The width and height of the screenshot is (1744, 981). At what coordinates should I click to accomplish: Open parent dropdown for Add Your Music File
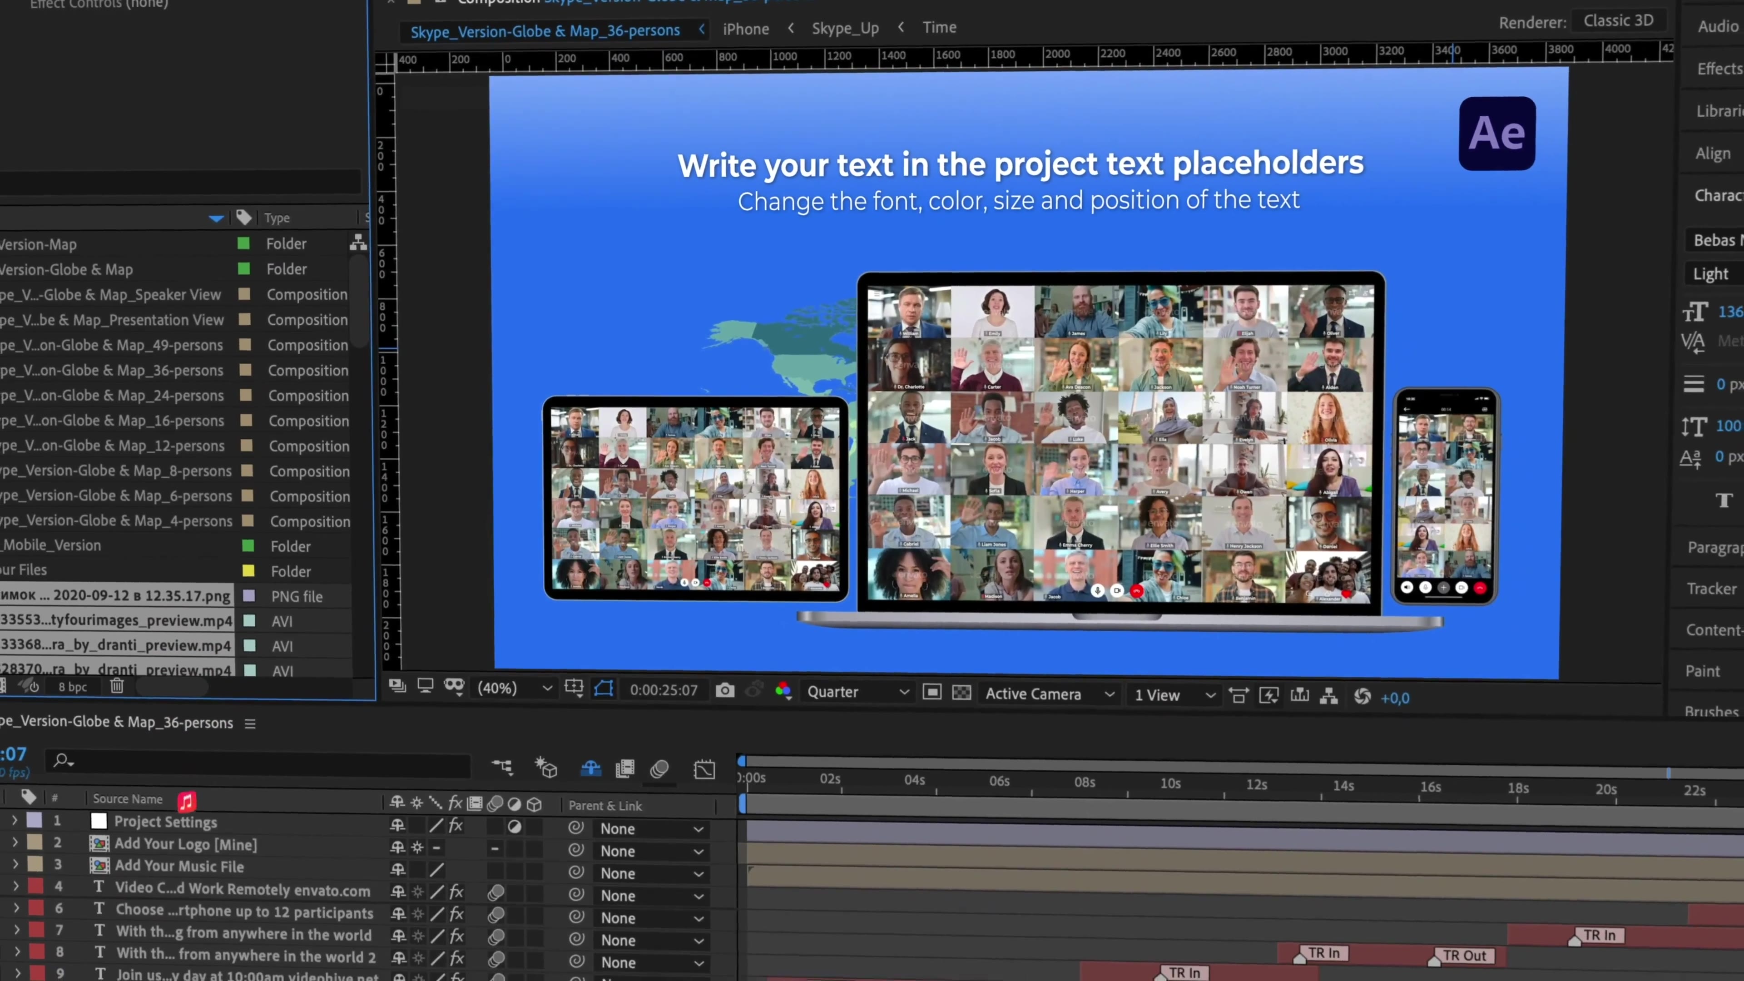point(651,873)
